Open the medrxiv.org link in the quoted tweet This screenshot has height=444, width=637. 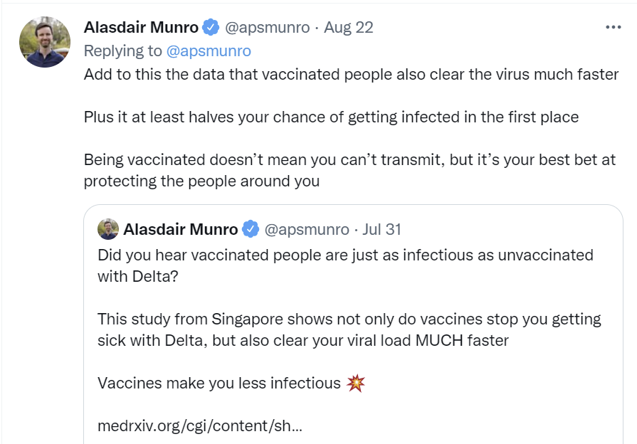click(200, 426)
